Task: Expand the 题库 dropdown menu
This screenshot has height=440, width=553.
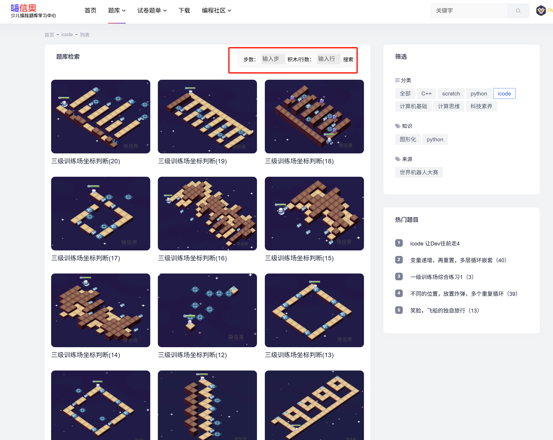Action: [117, 11]
